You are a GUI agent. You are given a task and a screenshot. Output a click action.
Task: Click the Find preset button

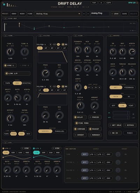coord(30,14)
